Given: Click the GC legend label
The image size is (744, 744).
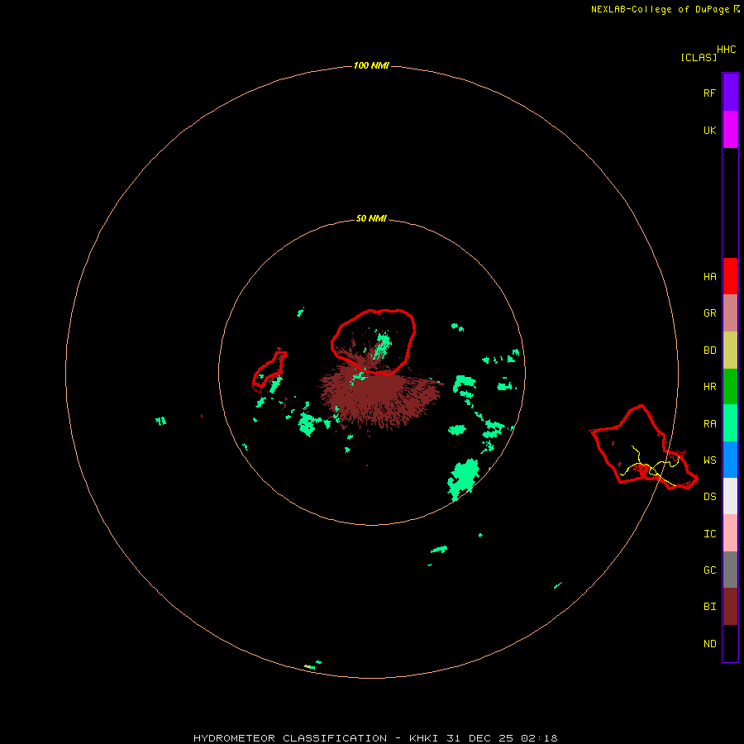Looking at the screenshot, I should click(710, 570).
